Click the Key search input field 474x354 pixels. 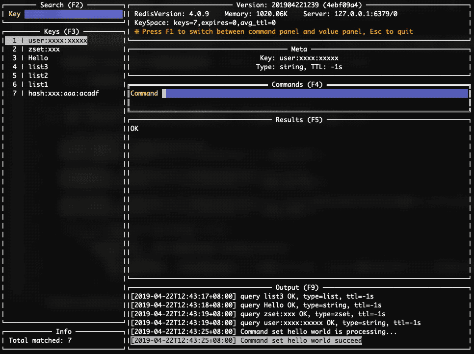(74, 14)
